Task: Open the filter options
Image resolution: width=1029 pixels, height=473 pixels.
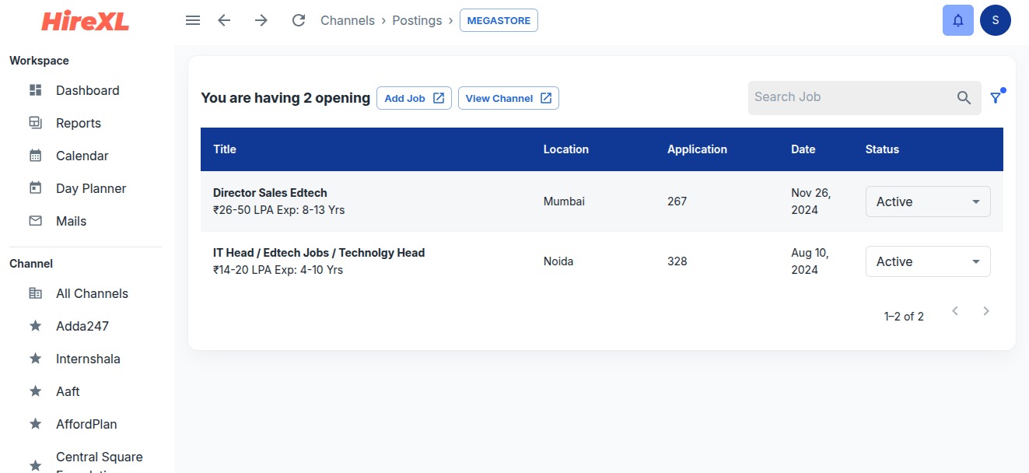Action: point(996,97)
